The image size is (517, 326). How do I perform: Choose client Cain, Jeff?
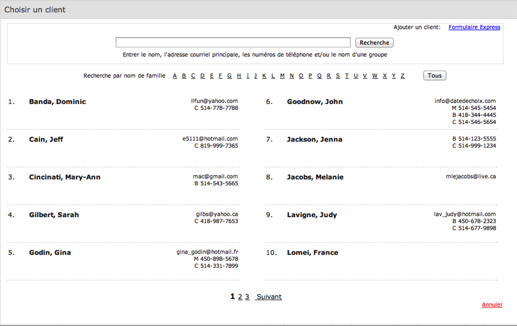[x=46, y=139]
